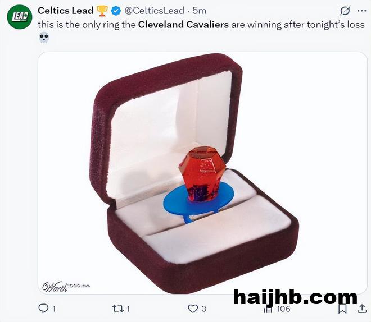Click the bold Cleveland Cavaliers text

(x=183, y=25)
